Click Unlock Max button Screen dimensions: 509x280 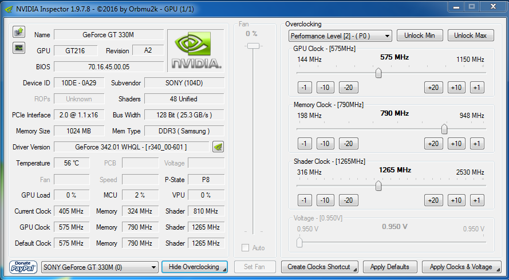471,36
